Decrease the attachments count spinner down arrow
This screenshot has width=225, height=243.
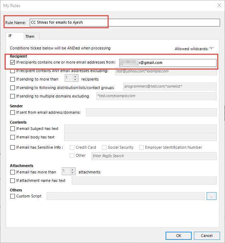point(73,173)
